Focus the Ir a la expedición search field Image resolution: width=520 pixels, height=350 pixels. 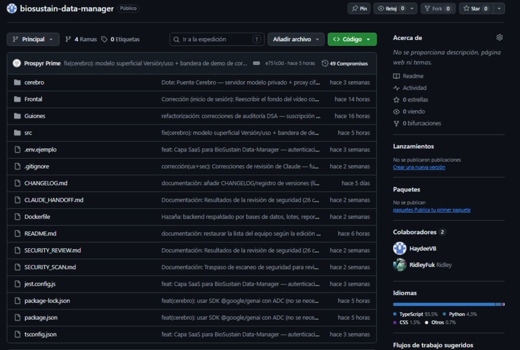tap(217, 39)
